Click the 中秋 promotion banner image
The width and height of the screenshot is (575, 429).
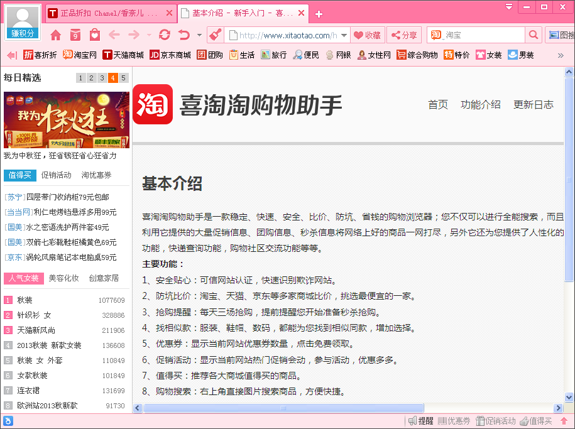click(67, 120)
